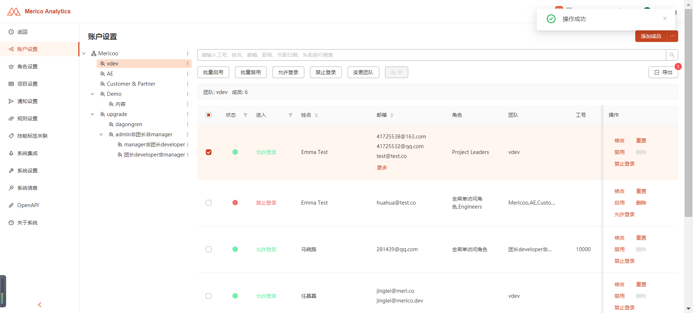Click 启用 for huahua@test.co row
Screen dimensions: 693x313
[x=619, y=203]
